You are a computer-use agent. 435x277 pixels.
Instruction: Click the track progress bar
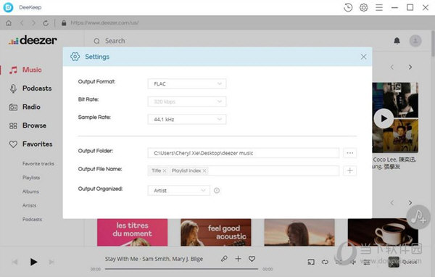[x=181, y=269]
